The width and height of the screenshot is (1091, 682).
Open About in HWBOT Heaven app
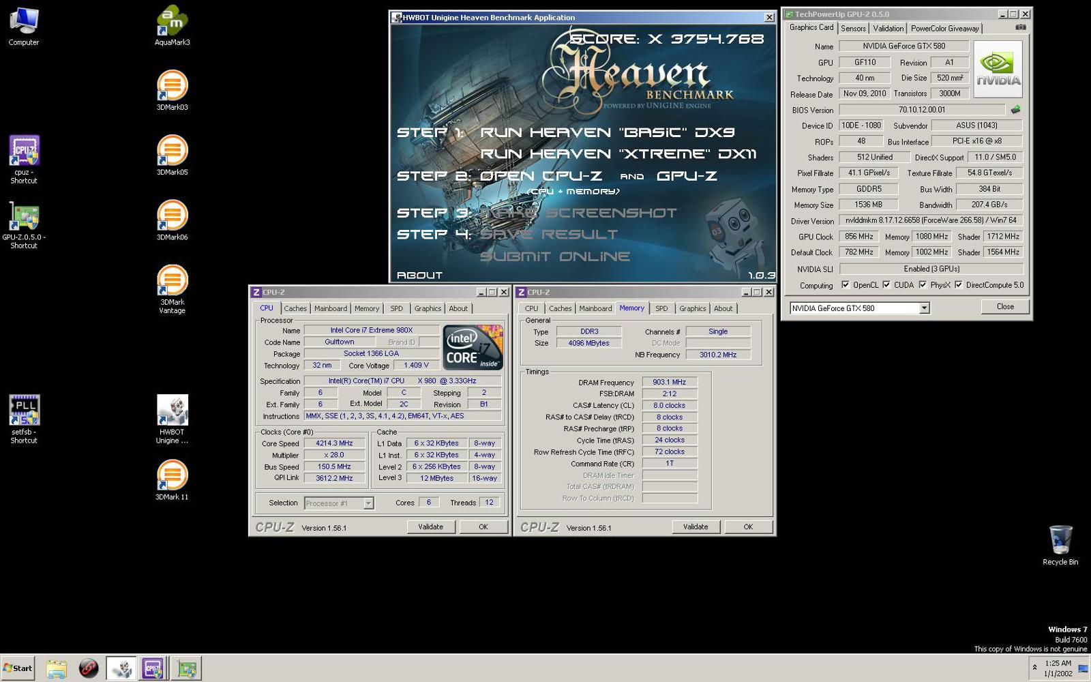(x=419, y=276)
